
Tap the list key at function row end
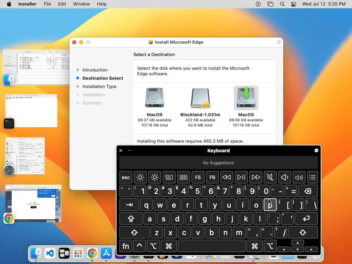(312, 177)
